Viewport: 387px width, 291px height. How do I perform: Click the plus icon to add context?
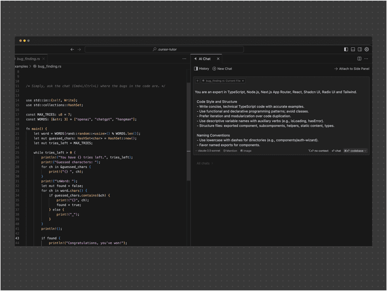pos(197,81)
